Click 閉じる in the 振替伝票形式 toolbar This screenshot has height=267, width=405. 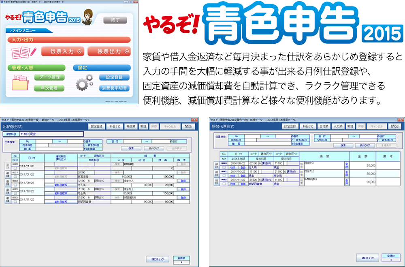coord(394,126)
